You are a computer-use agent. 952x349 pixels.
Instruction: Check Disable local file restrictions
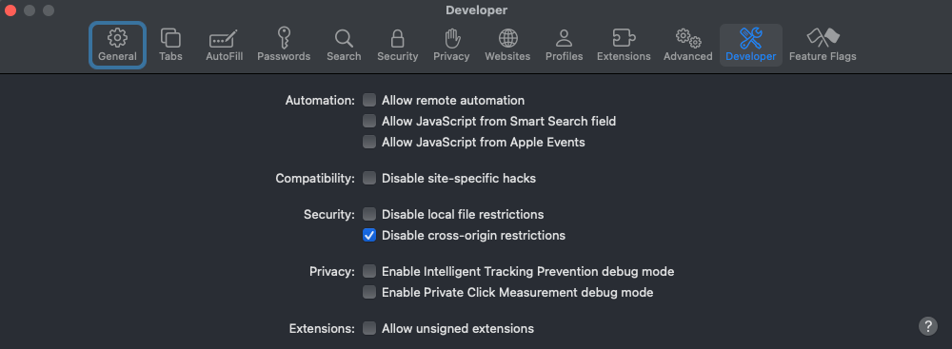click(x=369, y=214)
